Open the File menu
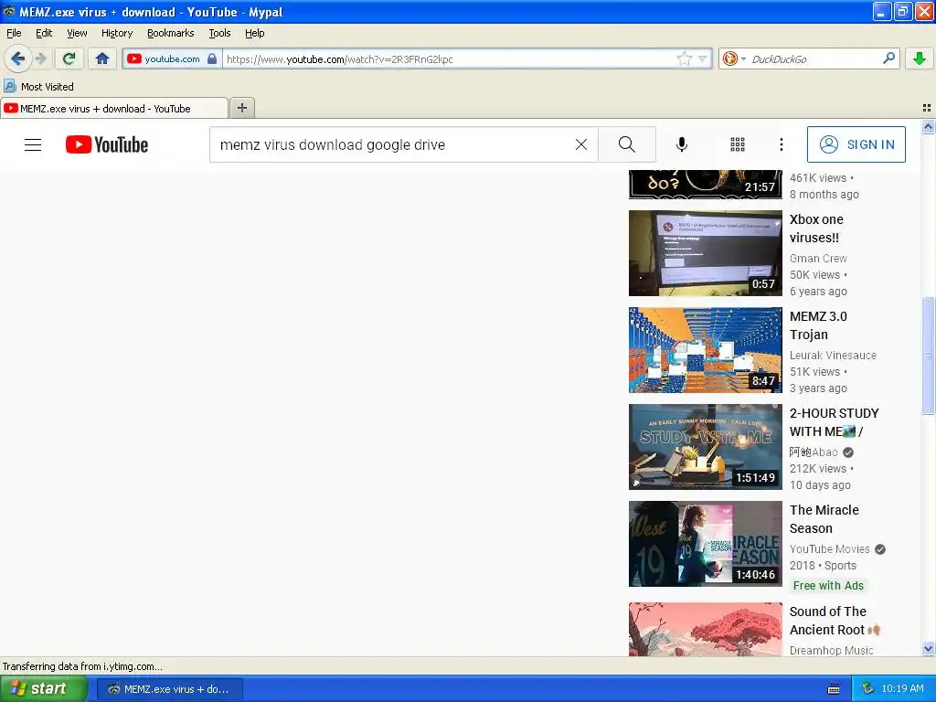The width and height of the screenshot is (936, 702). [14, 33]
